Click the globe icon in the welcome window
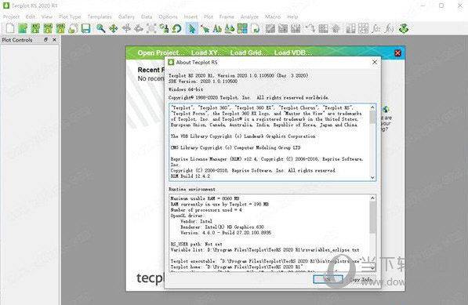Screen dimensions: 468x305 coord(386,110)
